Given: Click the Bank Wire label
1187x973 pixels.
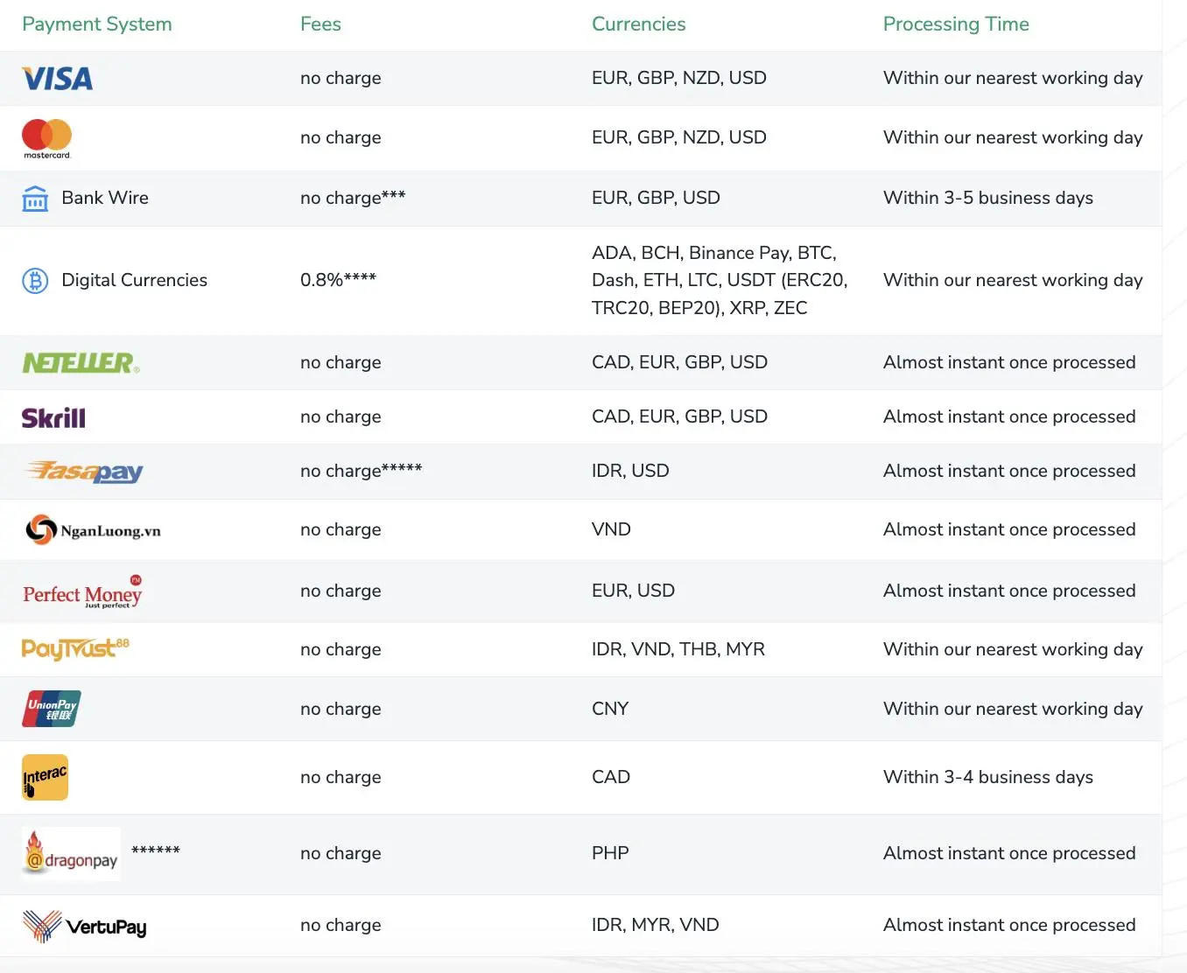Looking at the screenshot, I should click(105, 198).
